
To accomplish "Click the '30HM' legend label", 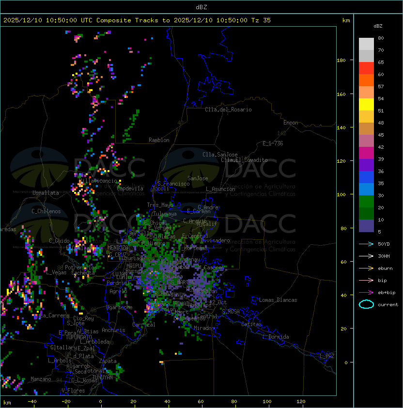I will [384, 256].
